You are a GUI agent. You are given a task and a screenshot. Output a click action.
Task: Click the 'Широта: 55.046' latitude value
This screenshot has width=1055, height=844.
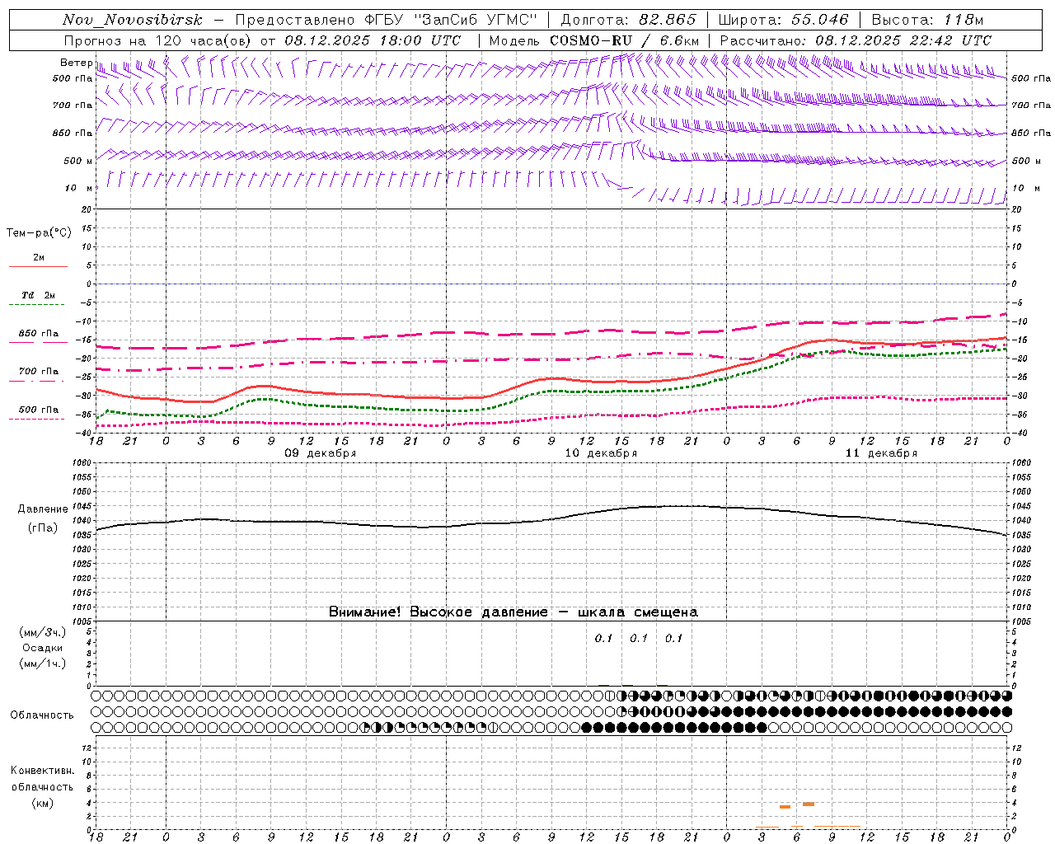783,20
